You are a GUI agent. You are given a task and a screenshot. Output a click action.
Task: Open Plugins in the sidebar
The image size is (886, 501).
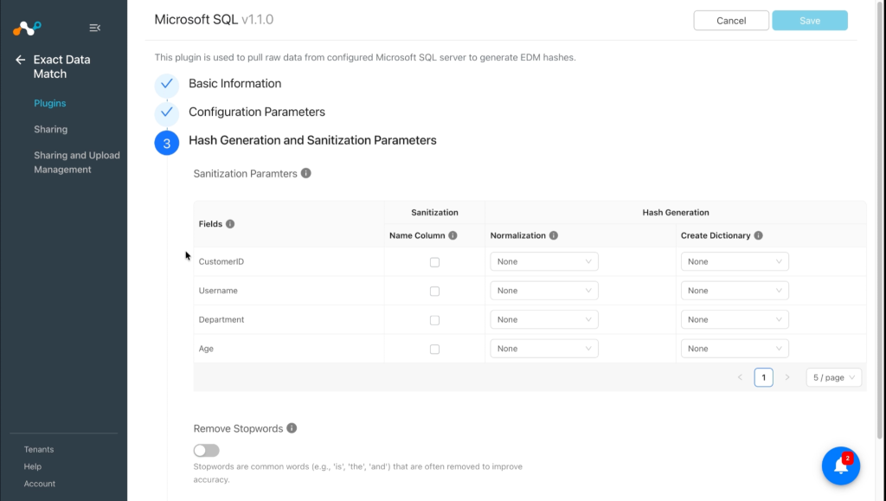pos(49,103)
